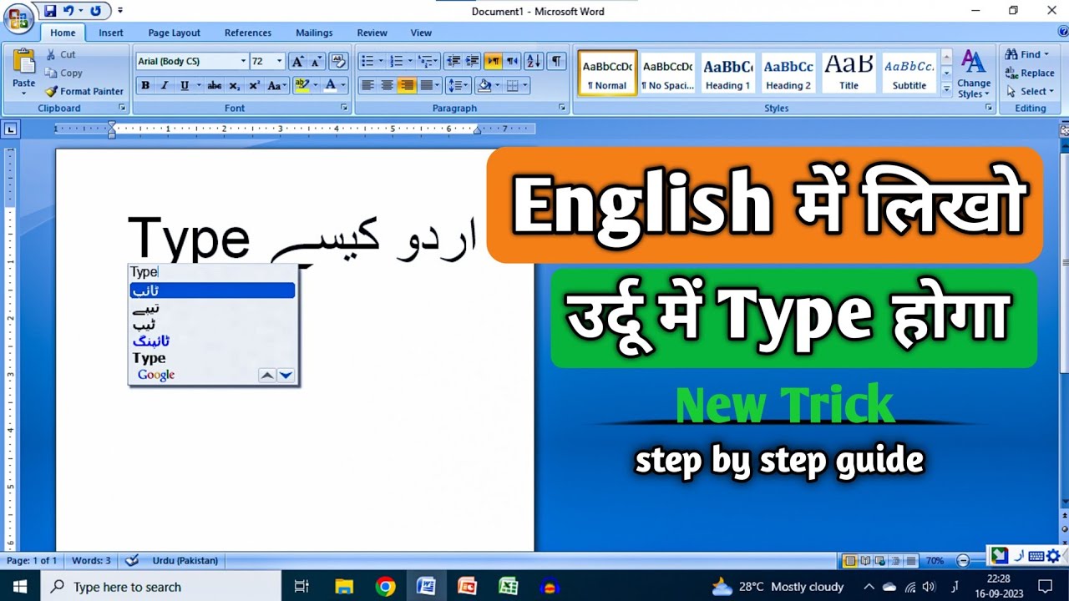Screen dimensions: 1069x601
Task: Sort the selected text
Action: point(534,61)
